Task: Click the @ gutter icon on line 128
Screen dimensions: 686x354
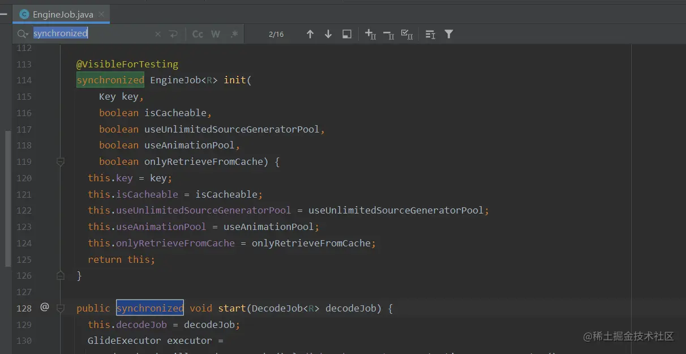Action: point(45,307)
